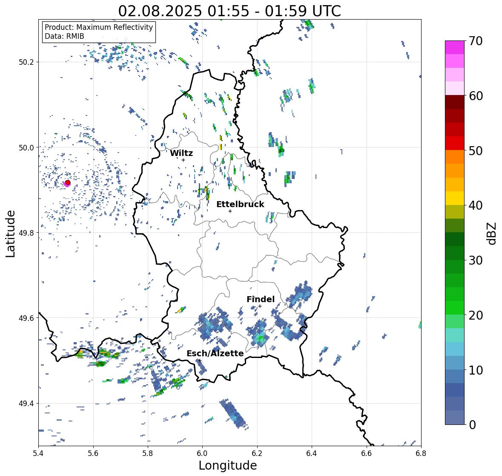Click longitude tick label 5.6
The width and height of the screenshot is (502, 476).
point(93,453)
